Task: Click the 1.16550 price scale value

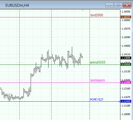Action: tap(126, 12)
